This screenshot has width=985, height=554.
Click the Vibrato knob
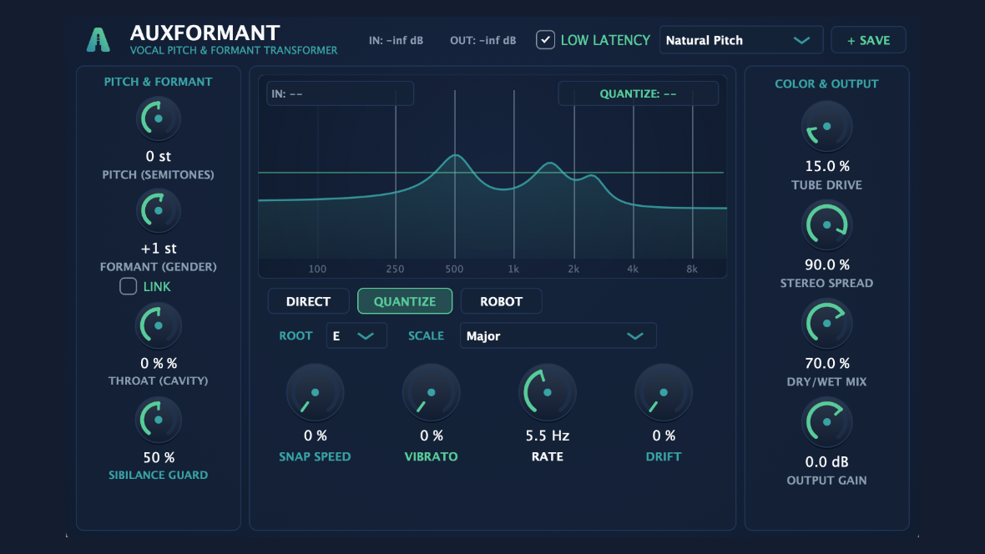431,393
